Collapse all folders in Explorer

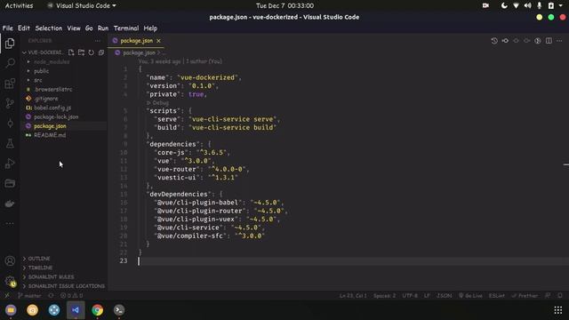[x=101, y=52]
